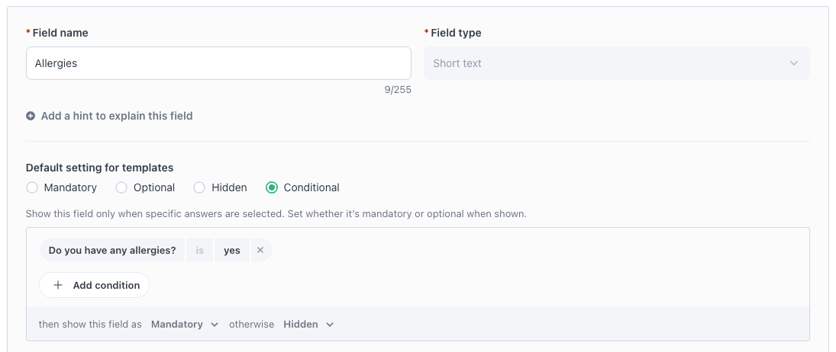Open the Short text field type dropdown

point(616,63)
